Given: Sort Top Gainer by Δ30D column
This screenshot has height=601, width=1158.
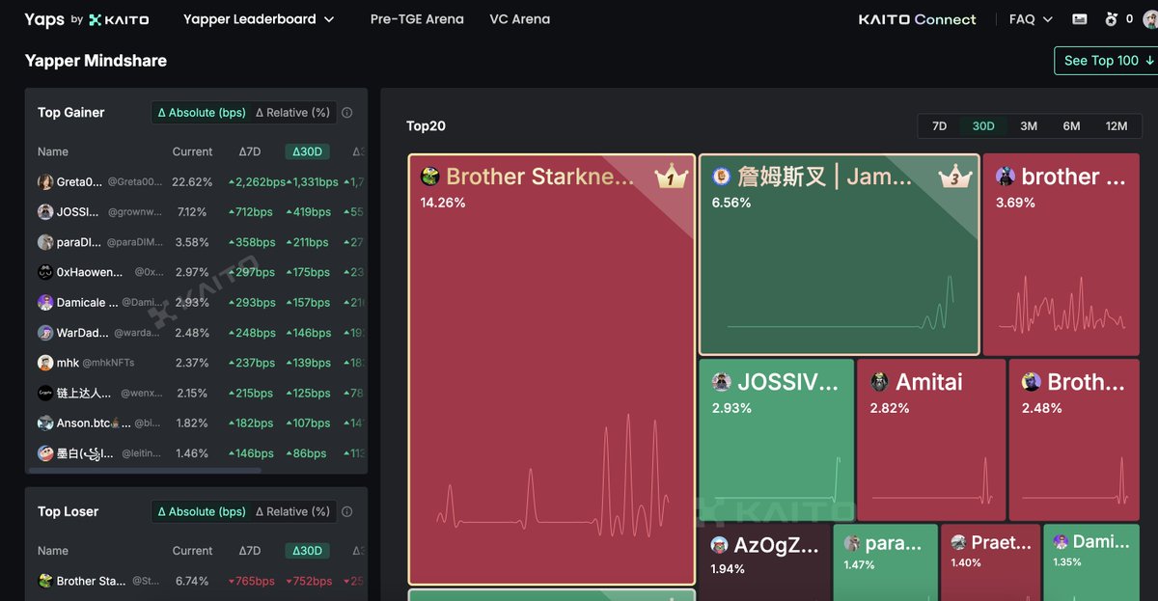Looking at the screenshot, I should [x=308, y=151].
